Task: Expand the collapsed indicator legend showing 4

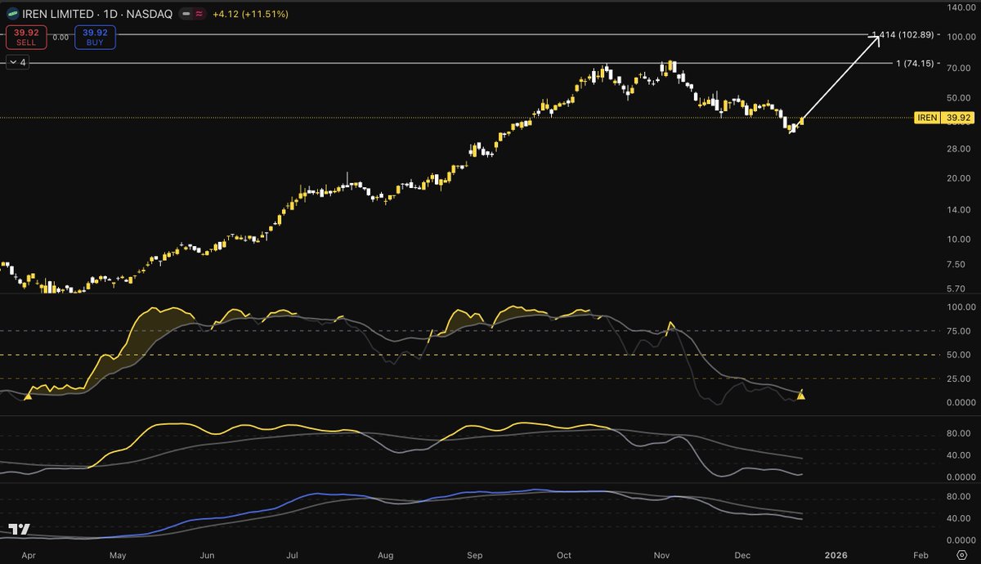Action: coord(17,62)
